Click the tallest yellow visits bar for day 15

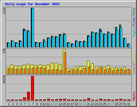tap(64, 62)
